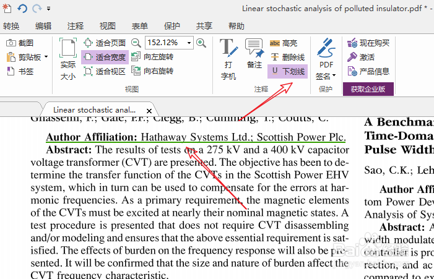Open the 视图 ribbon tab
The height and width of the screenshot is (279, 434).
pos(107,26)
